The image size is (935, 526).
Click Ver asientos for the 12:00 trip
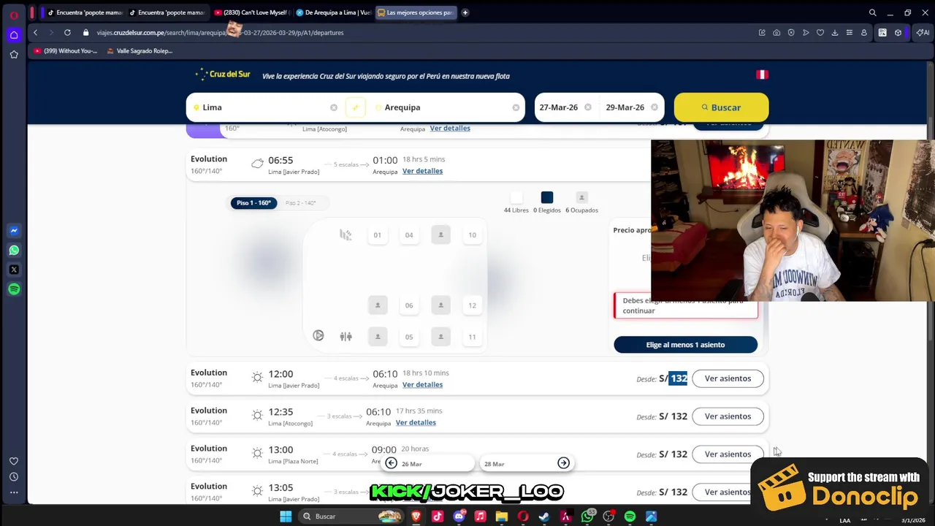[x=728, y=378]
